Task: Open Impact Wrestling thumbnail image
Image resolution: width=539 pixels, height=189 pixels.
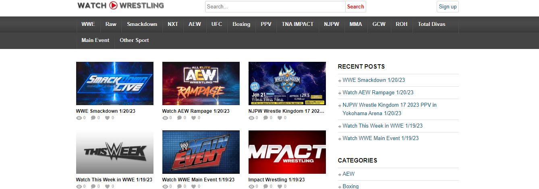Action: [x=287, y=152]
